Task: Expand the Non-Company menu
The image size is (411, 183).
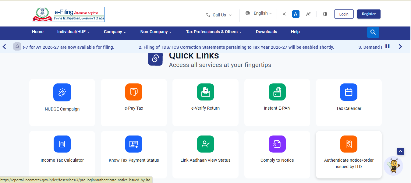Action: (x=156, y=32)
